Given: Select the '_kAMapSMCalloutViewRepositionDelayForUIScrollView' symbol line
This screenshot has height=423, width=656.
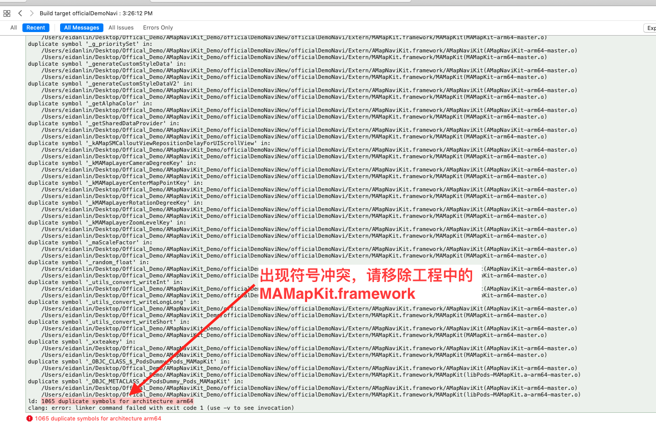Looking at the screenshot, I should [149, 143].
